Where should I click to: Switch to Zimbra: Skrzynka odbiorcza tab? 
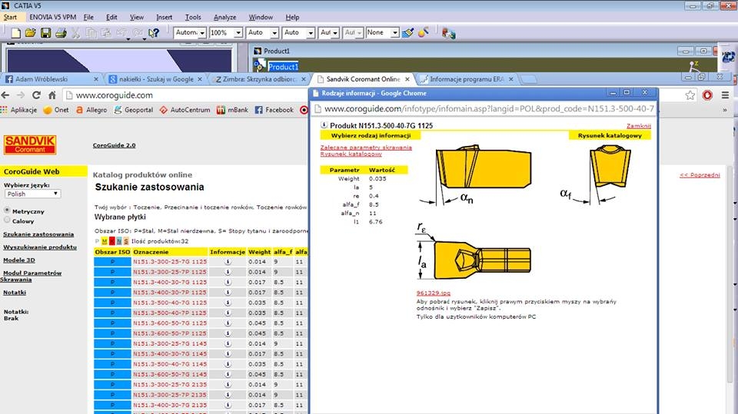point(258,79)
